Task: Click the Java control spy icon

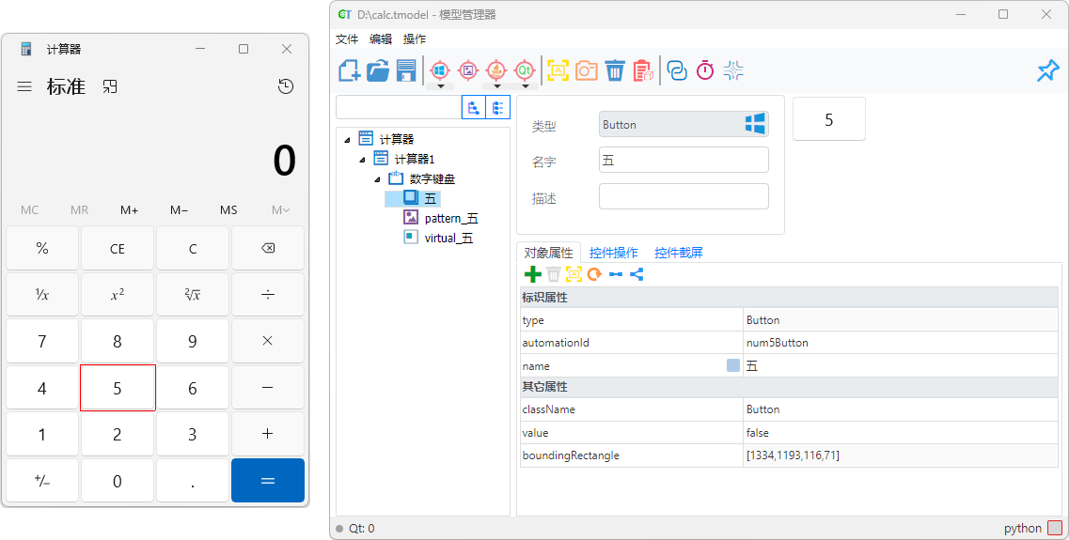Action: pyautogui.click(x=496, y=69)
